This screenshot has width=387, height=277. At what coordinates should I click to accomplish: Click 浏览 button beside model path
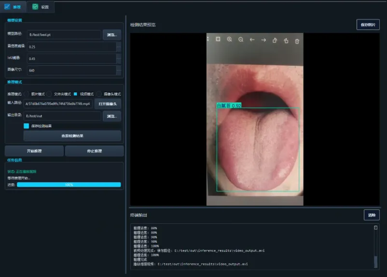tap(112, 35)
